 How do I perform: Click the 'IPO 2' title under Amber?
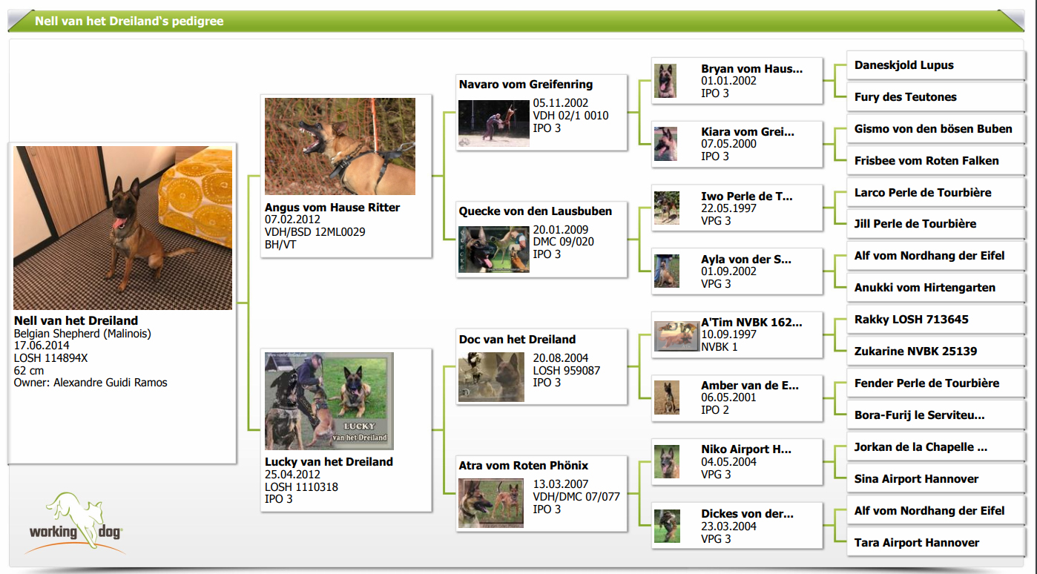715,410
